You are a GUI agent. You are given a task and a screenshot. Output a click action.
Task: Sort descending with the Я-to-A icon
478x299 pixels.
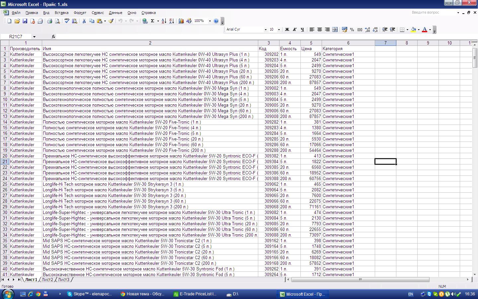(172, 21)
